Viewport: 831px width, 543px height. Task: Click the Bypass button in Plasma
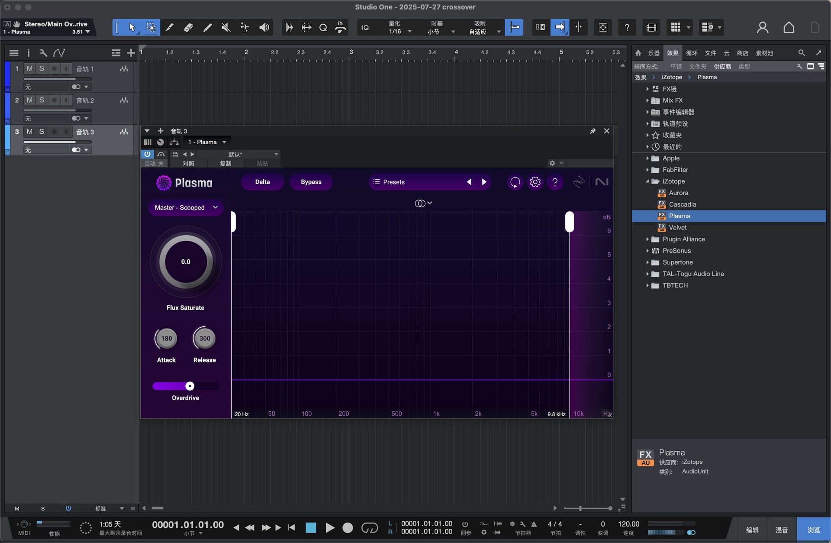[x=311, y=182]
